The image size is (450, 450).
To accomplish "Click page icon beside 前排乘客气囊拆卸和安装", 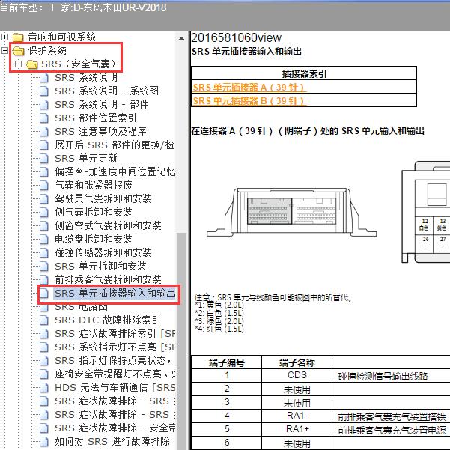I will [44, 280].
